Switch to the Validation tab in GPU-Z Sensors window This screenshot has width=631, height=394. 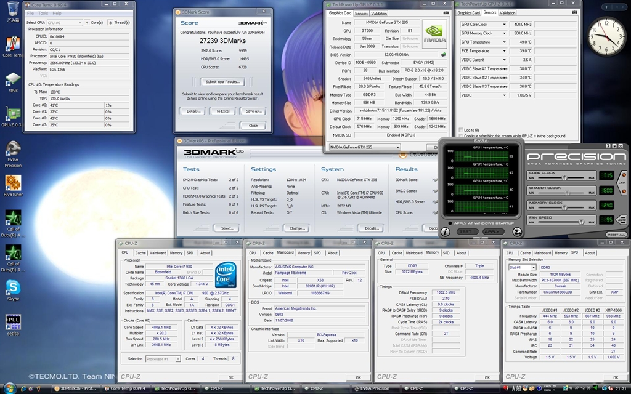pyautogui.click(x=508, y=12)
